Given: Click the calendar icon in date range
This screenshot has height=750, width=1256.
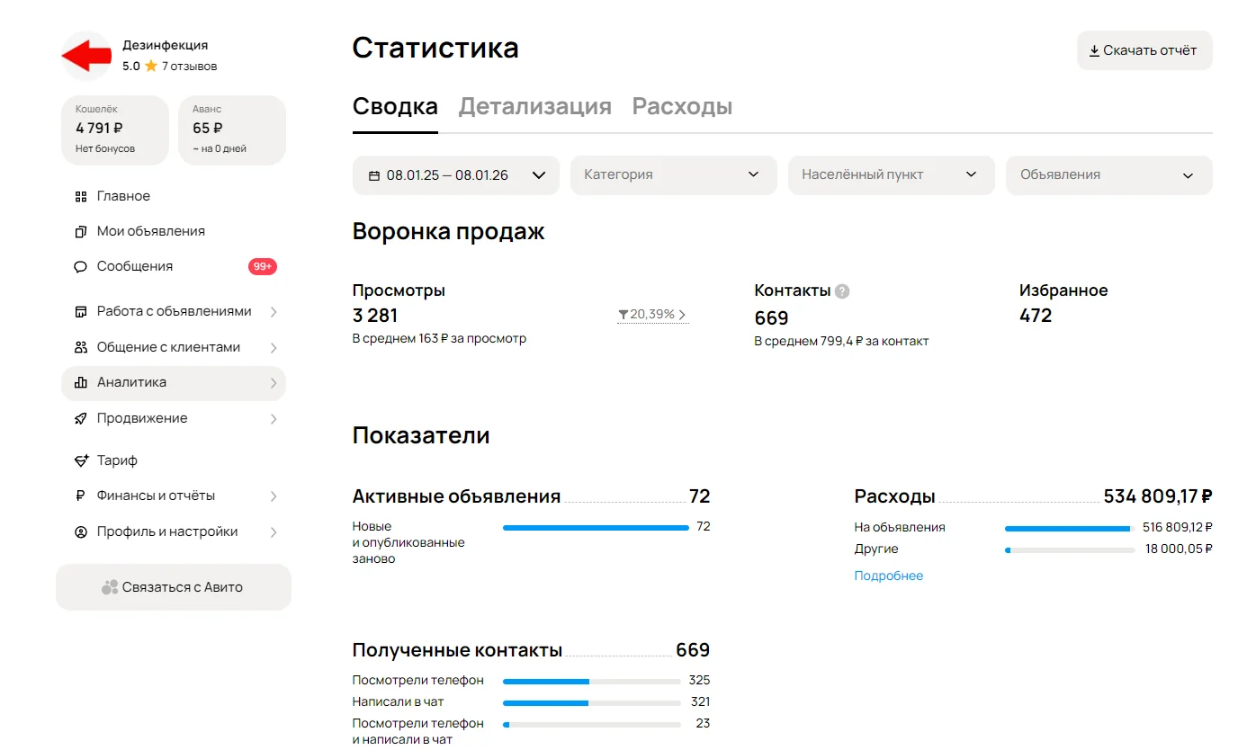Looking at the screenshot, I should point(374,175).
